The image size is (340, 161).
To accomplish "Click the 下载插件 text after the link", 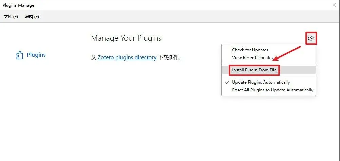I will (x=169, y=57).
